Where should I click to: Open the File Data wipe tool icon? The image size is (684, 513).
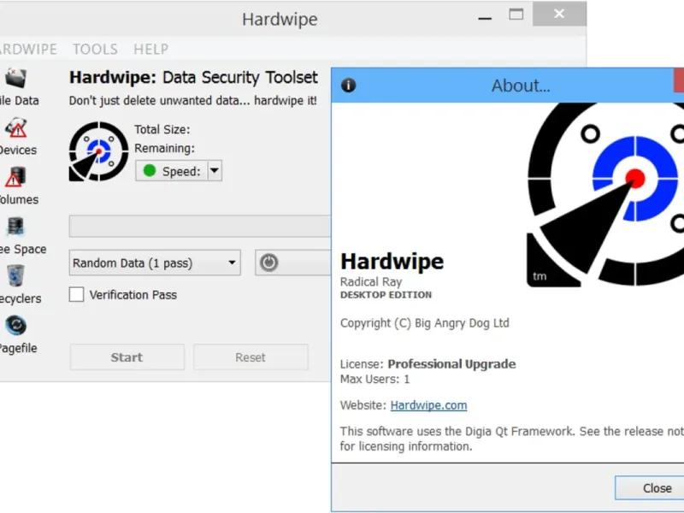tap(16, 79)
